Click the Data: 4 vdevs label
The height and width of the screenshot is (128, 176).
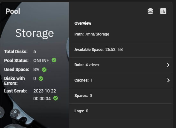tap(87, 65)
